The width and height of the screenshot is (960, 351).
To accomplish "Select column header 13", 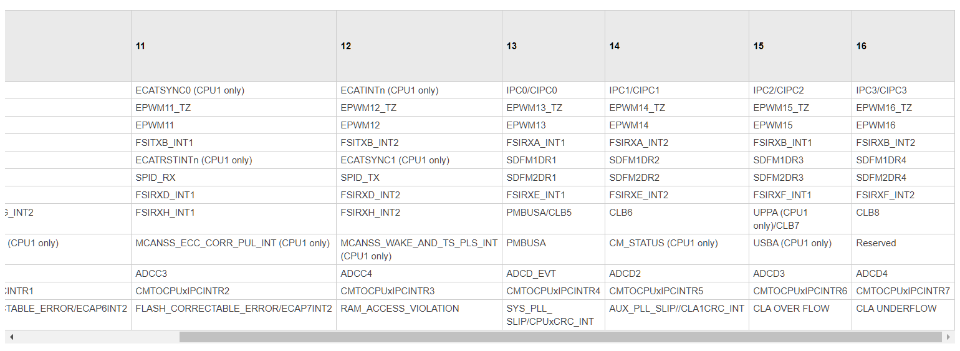I will pos(554,46).
